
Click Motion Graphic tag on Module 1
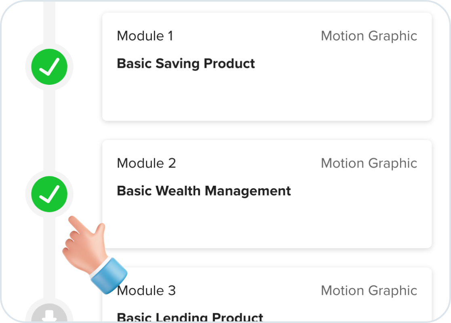(369, 36)
